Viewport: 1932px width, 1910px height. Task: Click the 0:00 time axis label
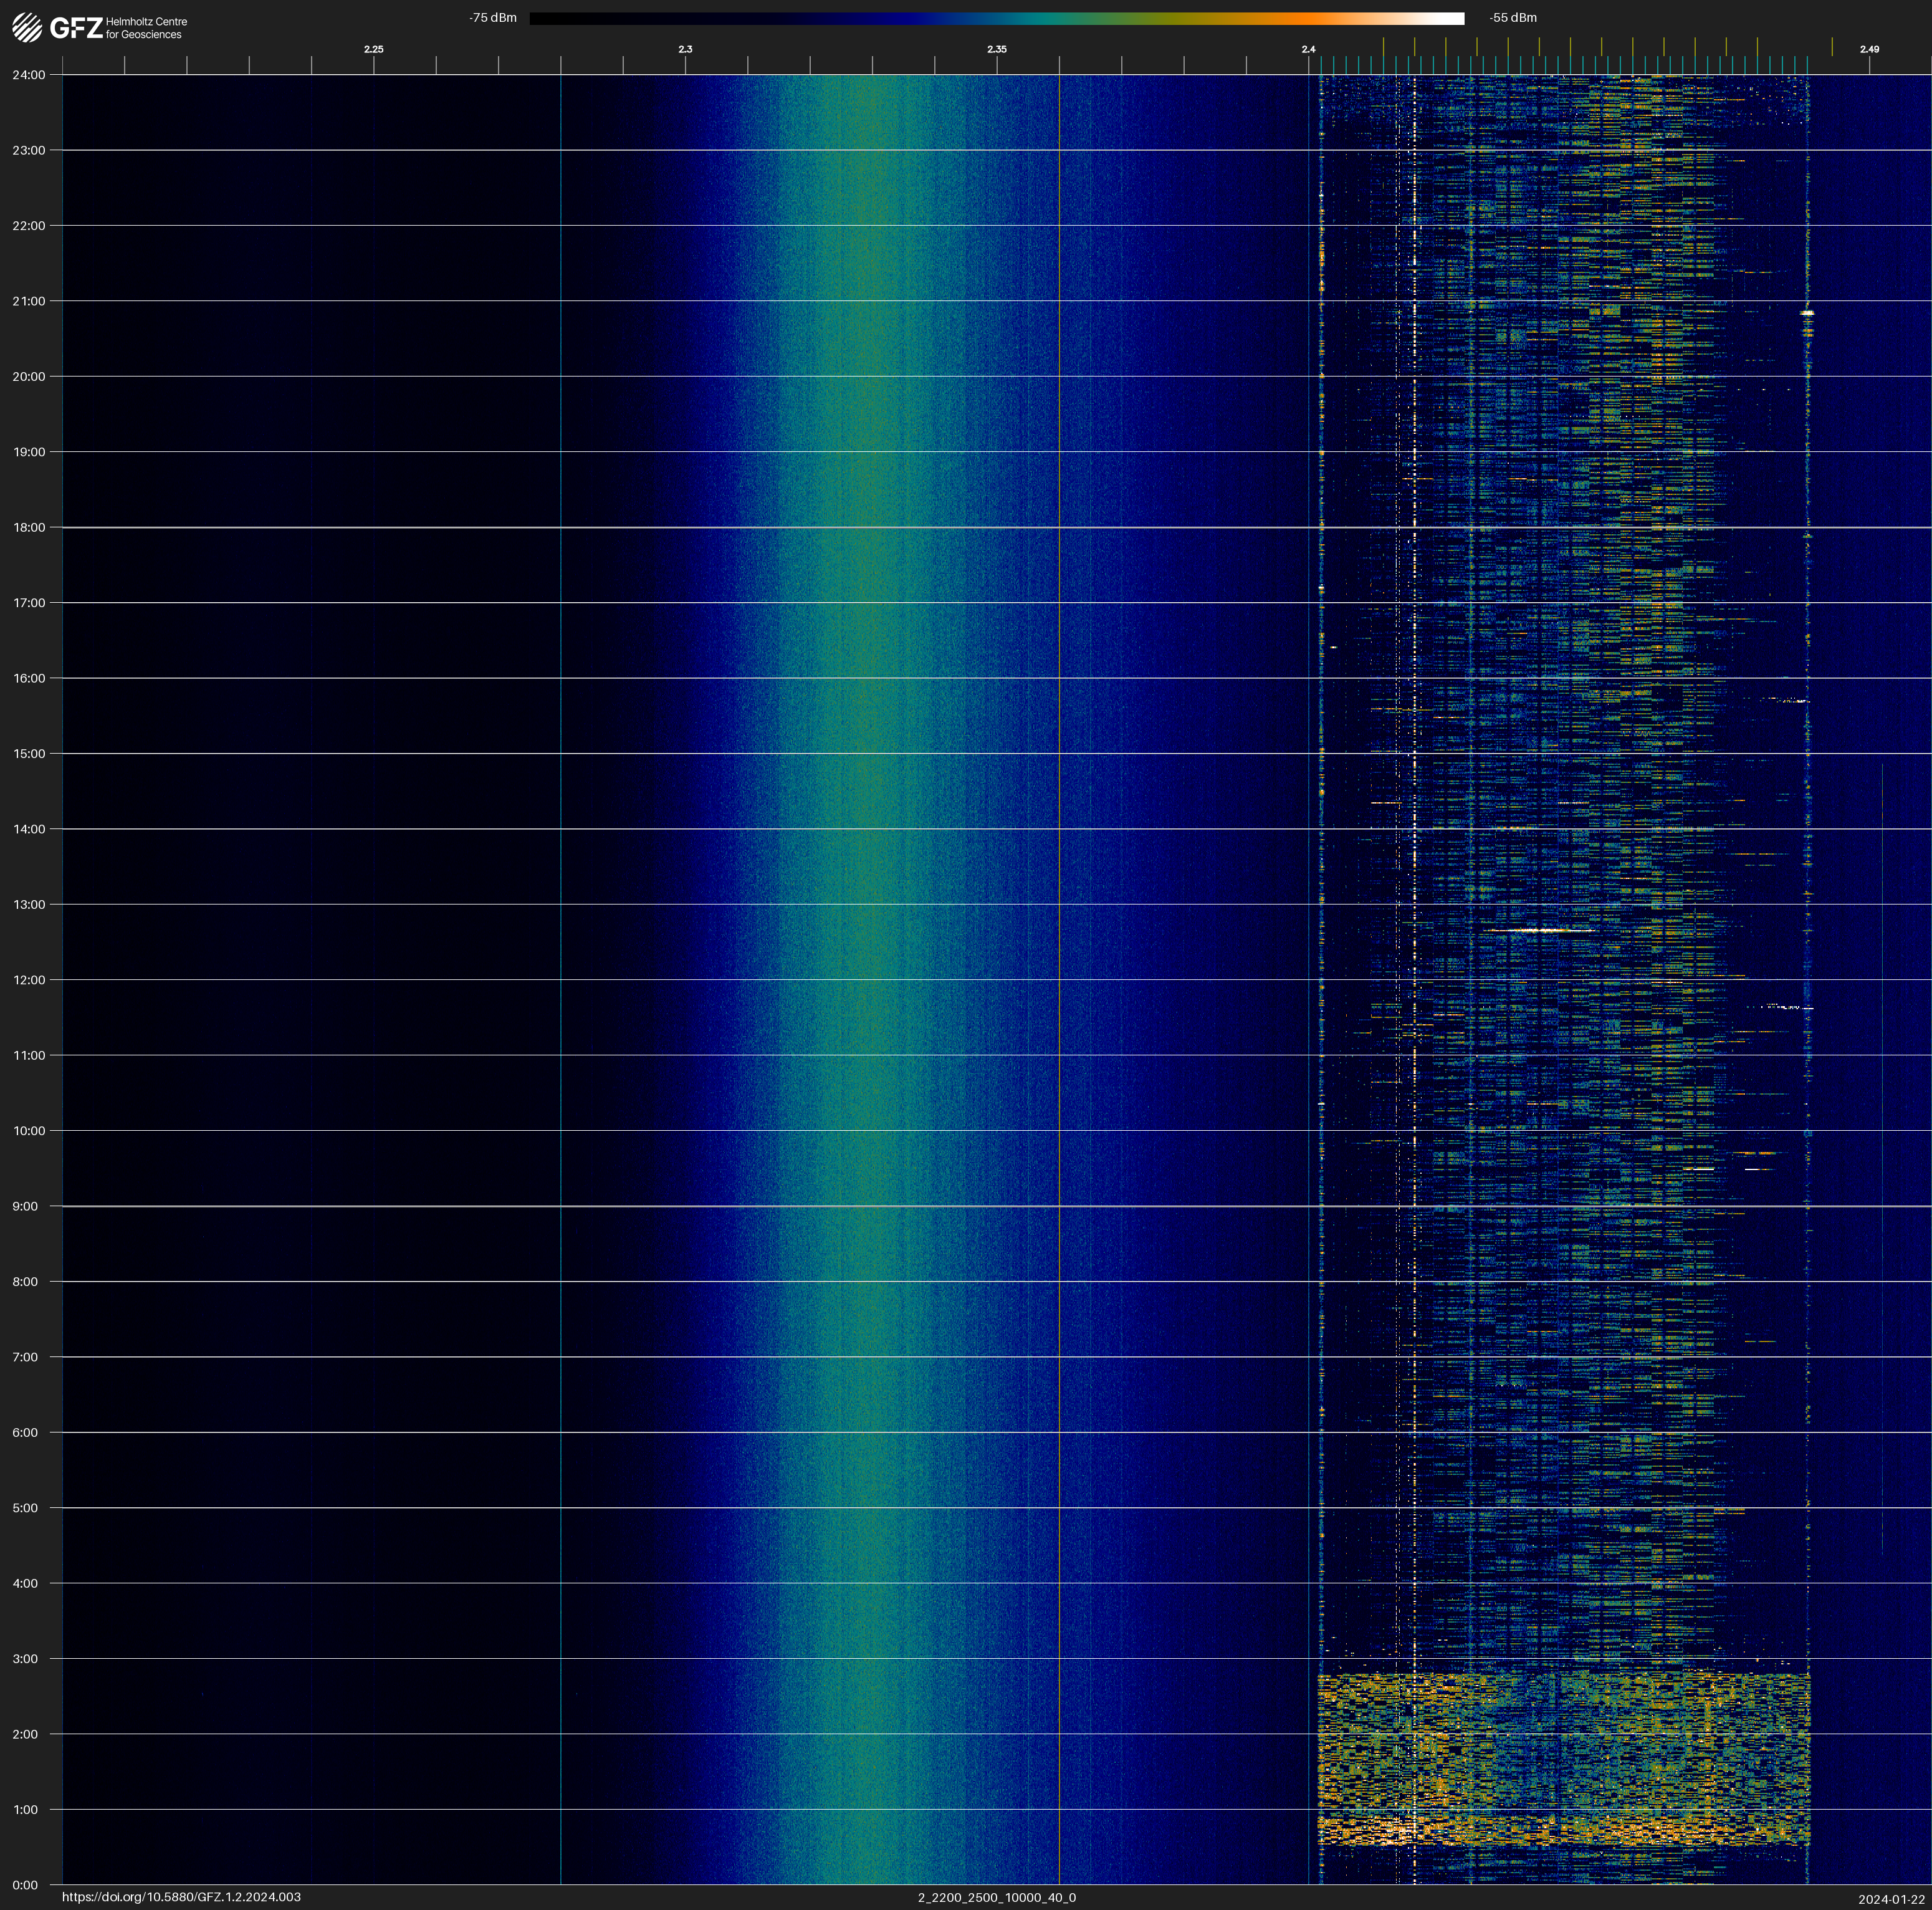[25, 1885]
